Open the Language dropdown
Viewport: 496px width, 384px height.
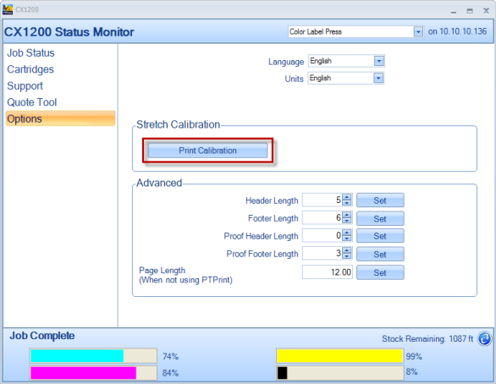tap(378, 61)
